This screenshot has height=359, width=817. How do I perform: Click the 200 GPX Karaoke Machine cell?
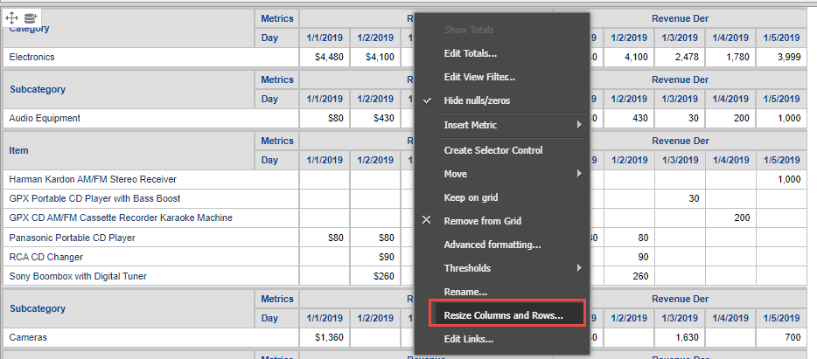tap(731, 218)
